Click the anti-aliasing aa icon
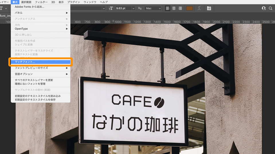275x154 pixels. coord(140,8)
